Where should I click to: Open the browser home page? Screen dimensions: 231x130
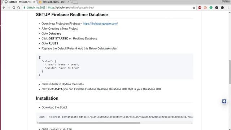[x=19, y=8]
